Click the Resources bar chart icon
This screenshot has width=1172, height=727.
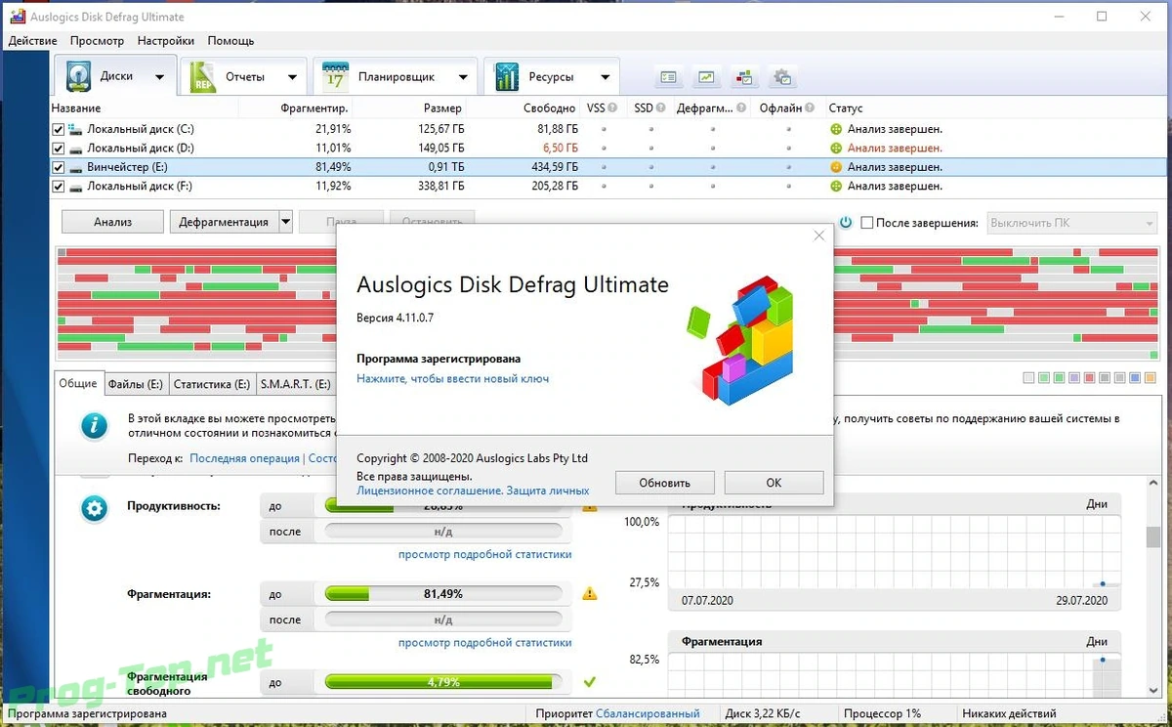coord(507,76)
